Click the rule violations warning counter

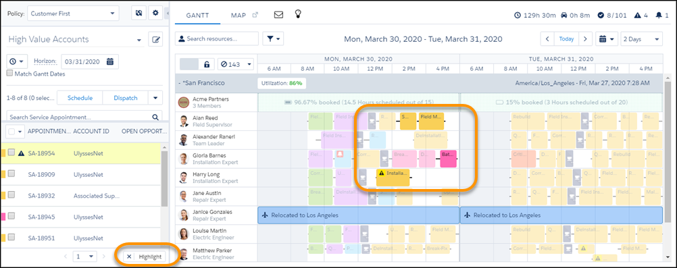click(x=641, y=16)
